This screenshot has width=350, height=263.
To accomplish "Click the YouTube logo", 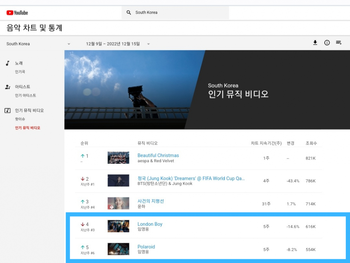I will [17, 13].
